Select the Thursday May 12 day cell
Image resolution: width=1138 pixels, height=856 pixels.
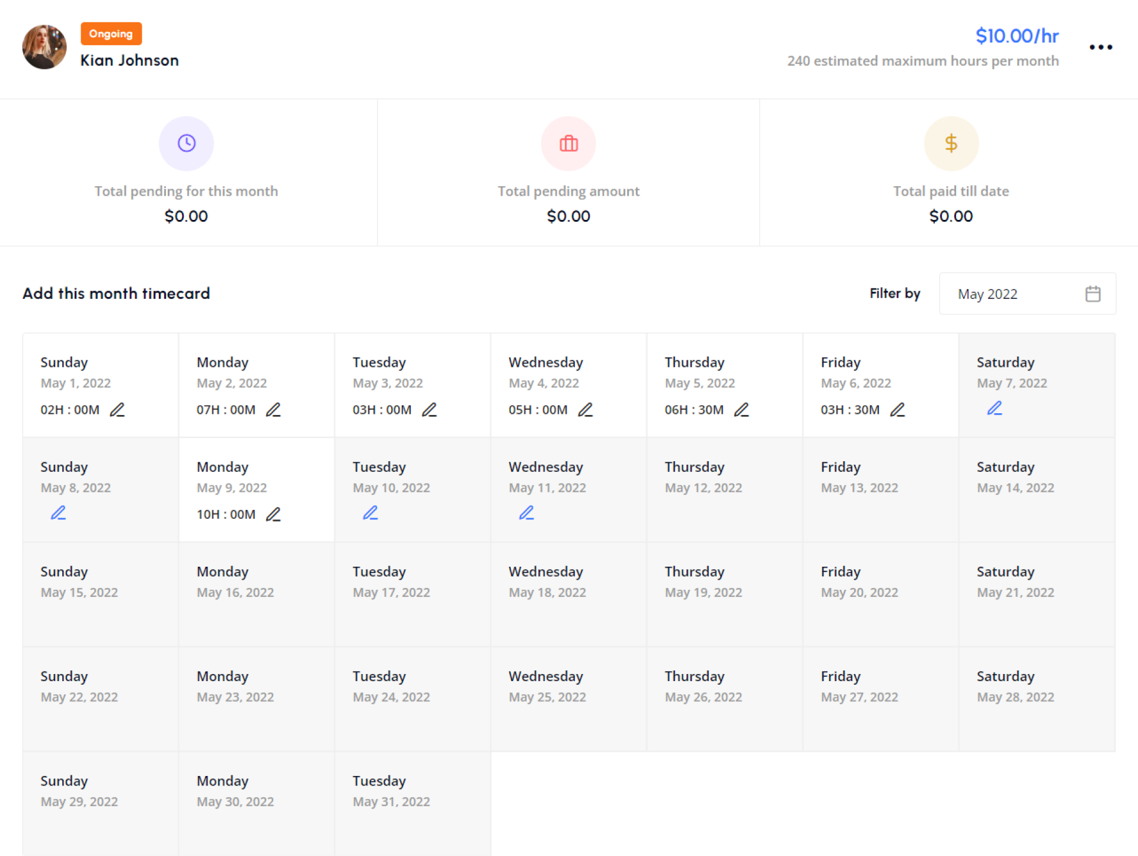click(724, 490)
